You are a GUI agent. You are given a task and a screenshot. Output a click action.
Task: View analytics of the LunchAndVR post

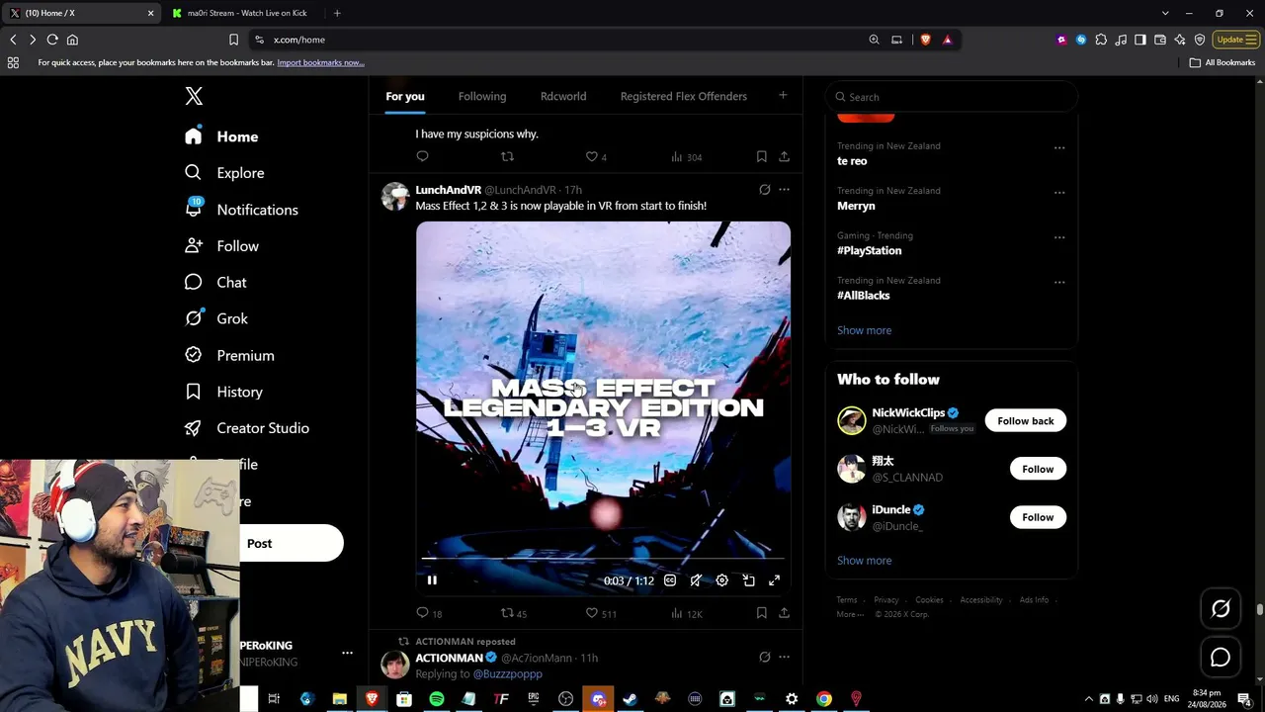pyautogui.click(x=677, y=613)
